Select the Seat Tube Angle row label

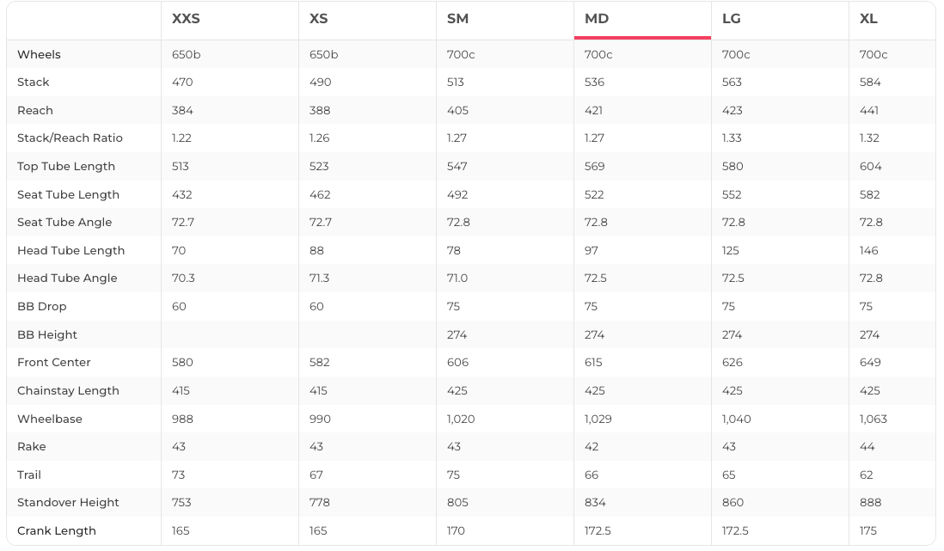[64, 222]
